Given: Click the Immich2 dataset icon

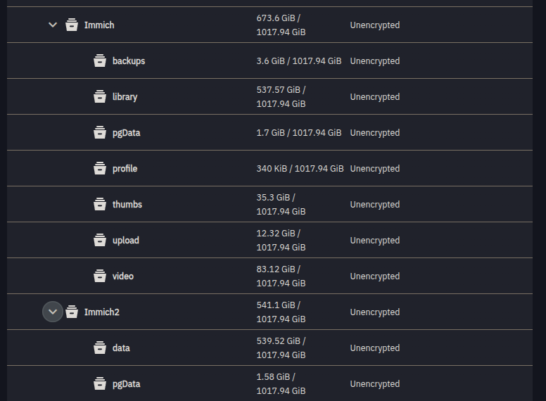Looking at the screenshot, I should 72,312.
